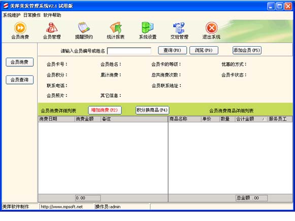Open the 会员消费 toolbar icon
Screen dimensions: 295x221
(20, 30)
